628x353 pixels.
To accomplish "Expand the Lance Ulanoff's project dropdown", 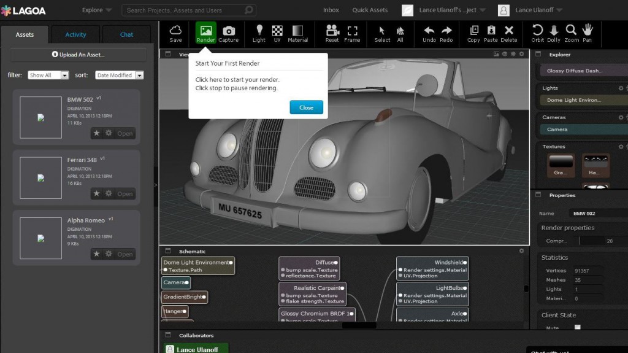I will coord(452,10).
